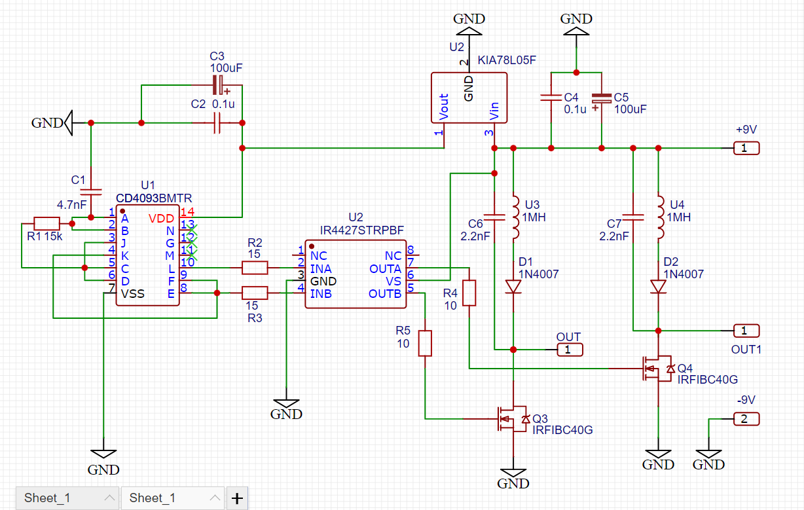Add a new sheet with plus button
This screenshot has width=804, height=510.
(x=237, y=499)
